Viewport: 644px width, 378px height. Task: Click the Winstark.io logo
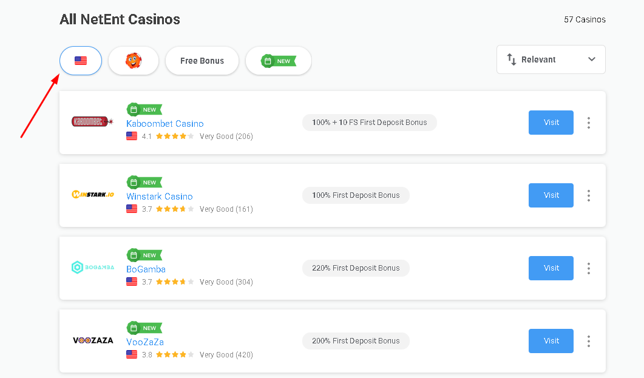(x=93, y=195)
